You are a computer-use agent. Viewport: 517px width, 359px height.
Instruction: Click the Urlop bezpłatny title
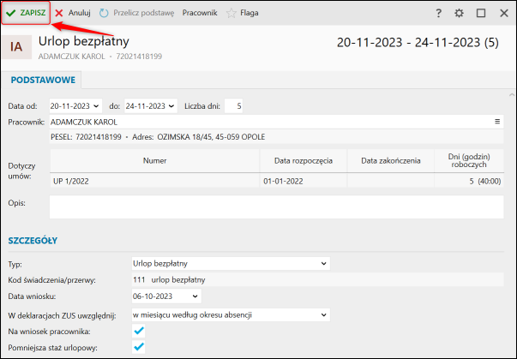tap(84, 41)
